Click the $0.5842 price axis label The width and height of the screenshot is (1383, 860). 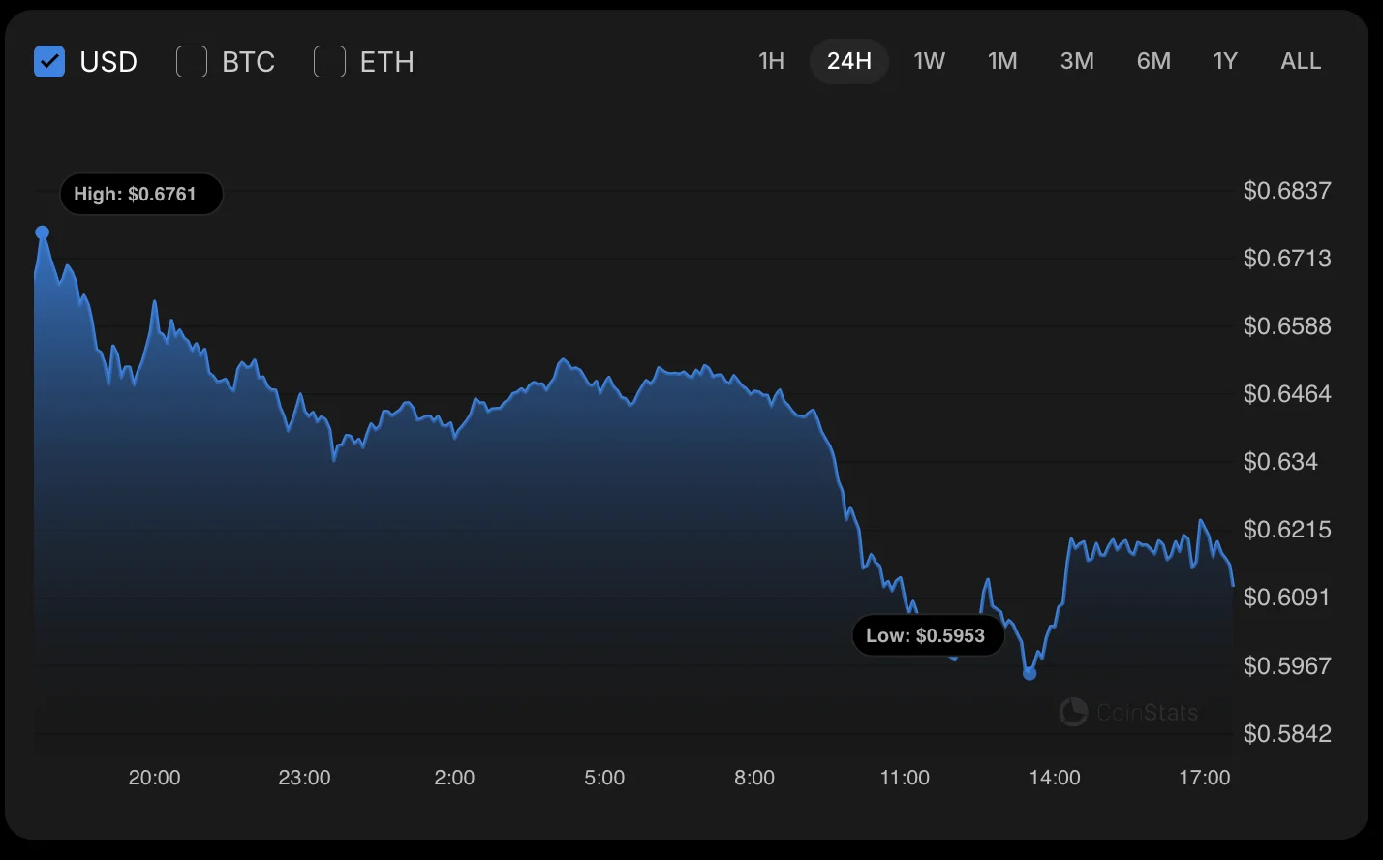click(1287, 733)
